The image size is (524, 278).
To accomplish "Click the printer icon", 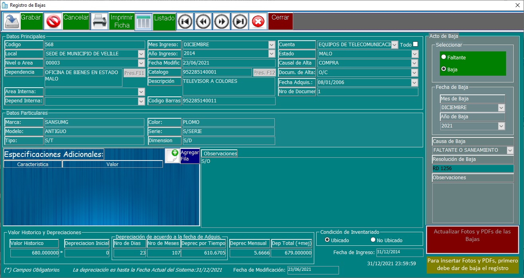I will tap(99, 21).
